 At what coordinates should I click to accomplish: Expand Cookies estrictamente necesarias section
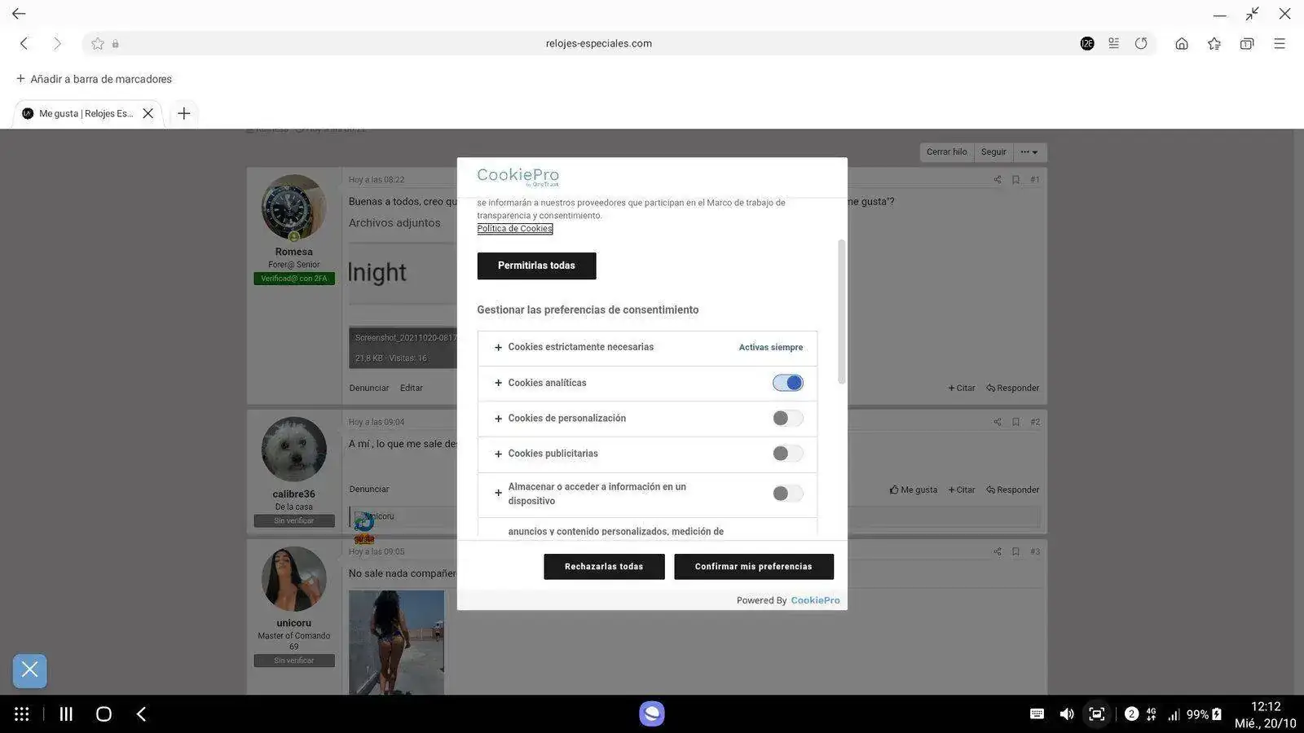pos(498,348)
